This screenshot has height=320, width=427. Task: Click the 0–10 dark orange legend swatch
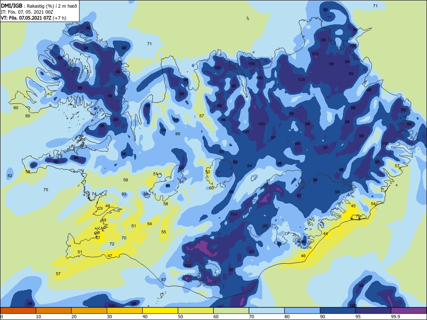(18, 311)
